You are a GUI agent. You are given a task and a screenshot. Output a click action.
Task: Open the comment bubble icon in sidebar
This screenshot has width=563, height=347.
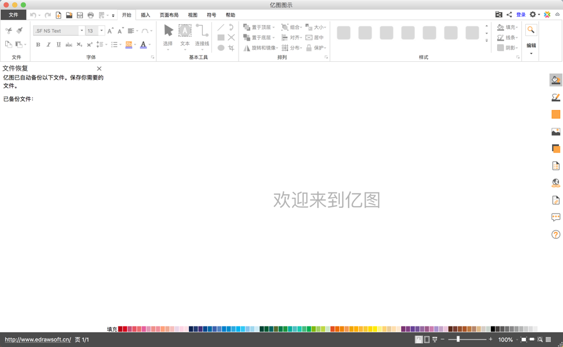click(554, 217)
